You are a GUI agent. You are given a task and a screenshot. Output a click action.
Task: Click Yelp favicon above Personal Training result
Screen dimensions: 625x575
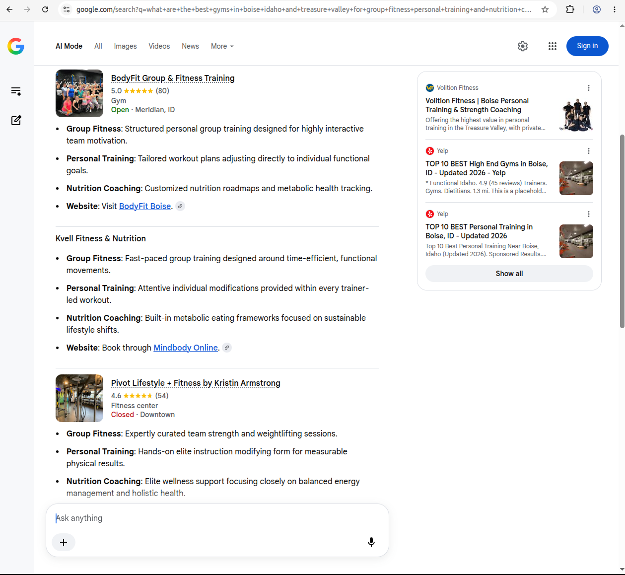coord(430,214)
